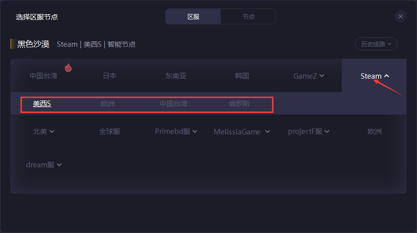Expand the GameZ server dropdown

tap(308, 76)
